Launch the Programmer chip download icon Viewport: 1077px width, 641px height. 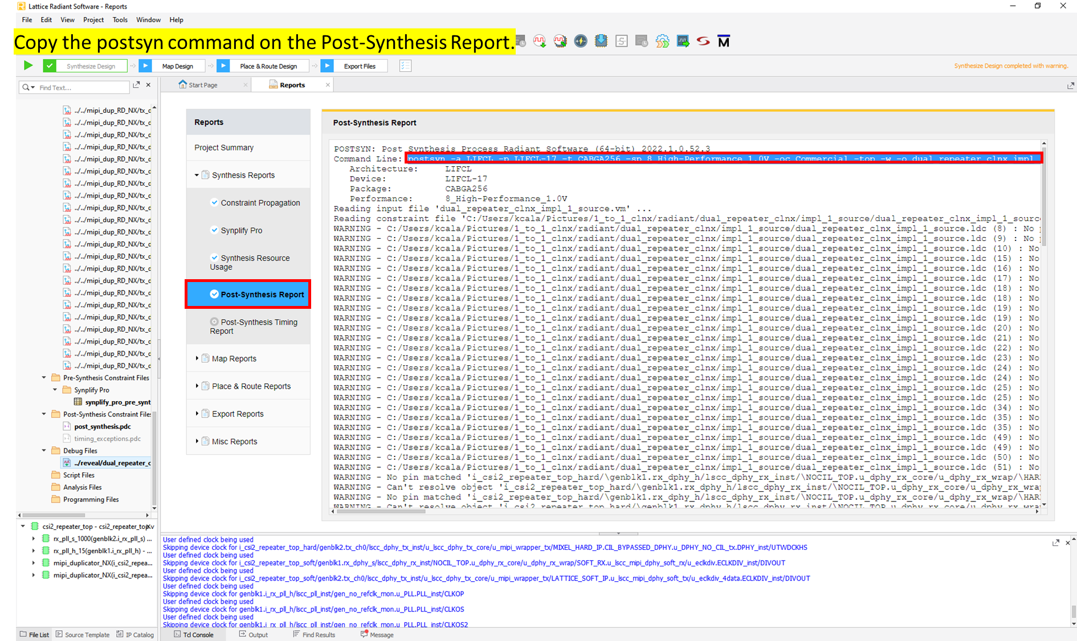click(601, 41)
